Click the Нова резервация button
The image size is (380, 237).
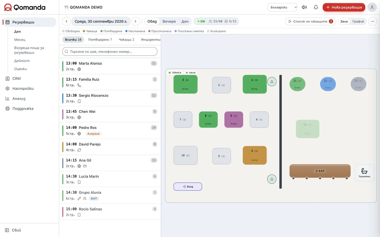pos(344,7)
